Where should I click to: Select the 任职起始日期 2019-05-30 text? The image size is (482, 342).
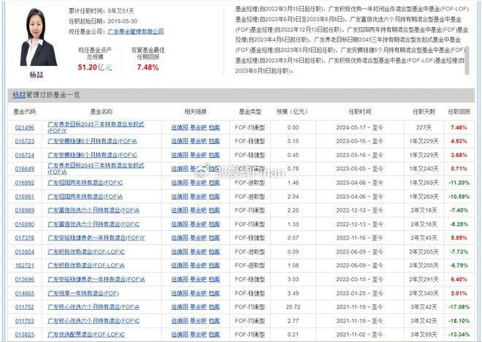103,21
